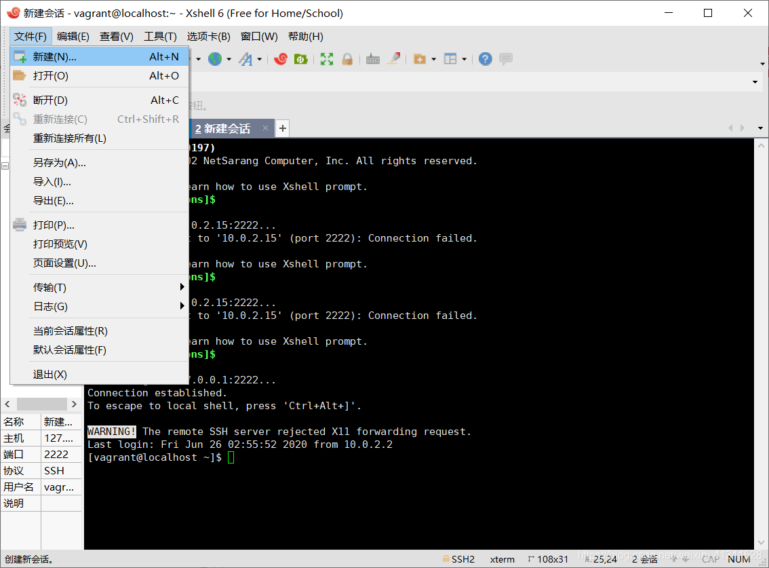Add a new tab with plus button
The height and width of the screenshot is (568, 769).
283,128
